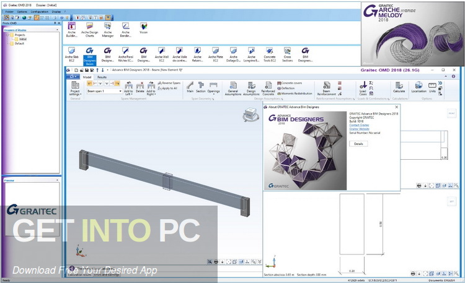Open Units options
Screen dimensions: 465x283
click(432, 87)
